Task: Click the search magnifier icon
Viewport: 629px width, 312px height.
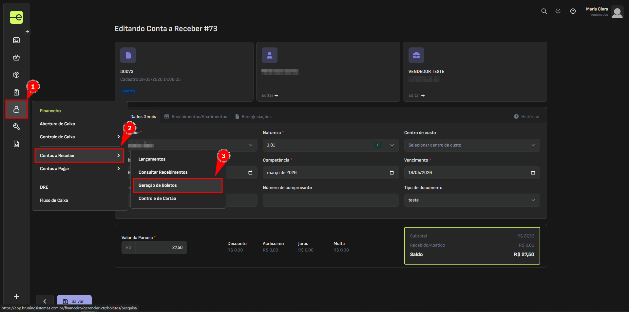Action: tap(544, 11)
